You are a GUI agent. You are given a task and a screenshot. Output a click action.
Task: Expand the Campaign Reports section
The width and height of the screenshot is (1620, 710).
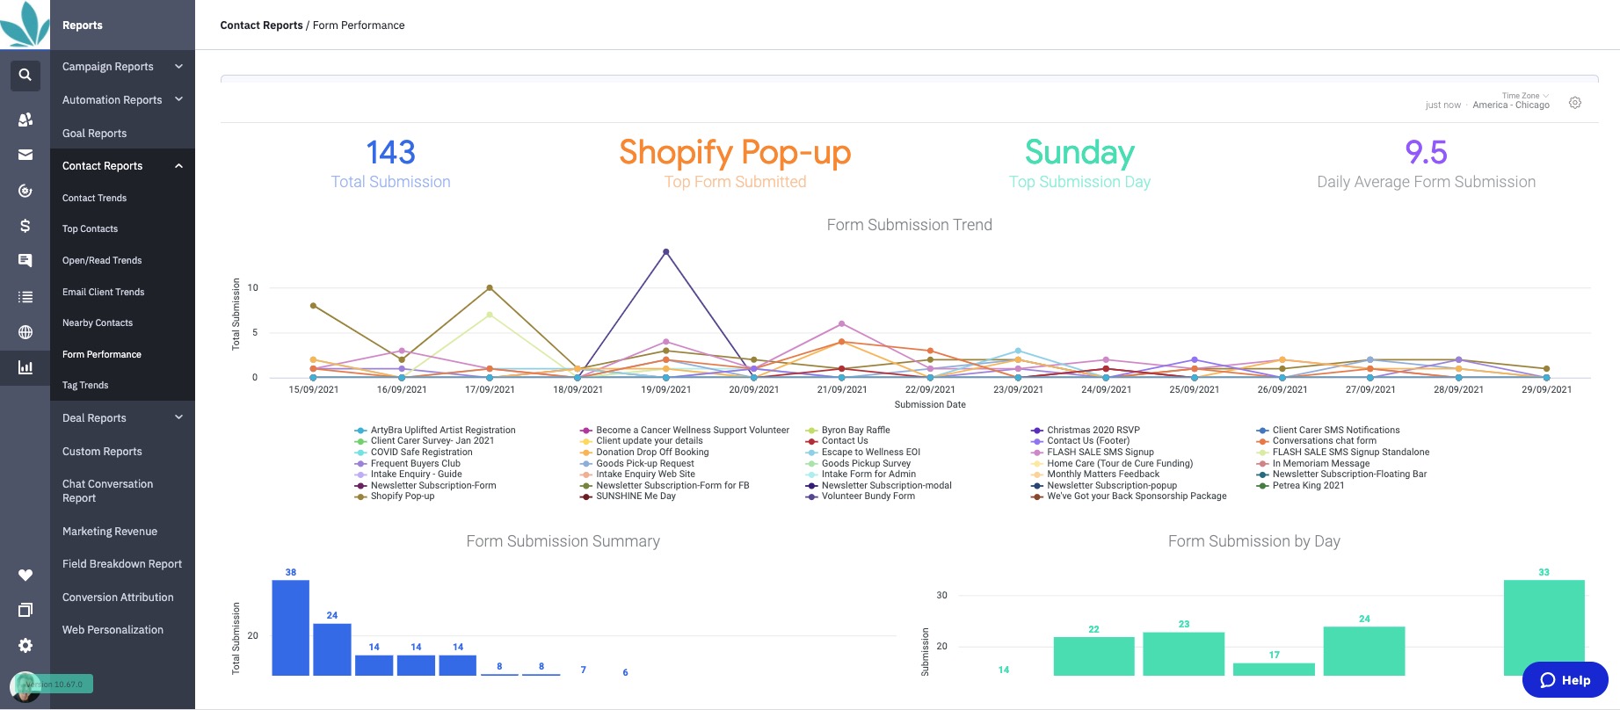(122, 67)
